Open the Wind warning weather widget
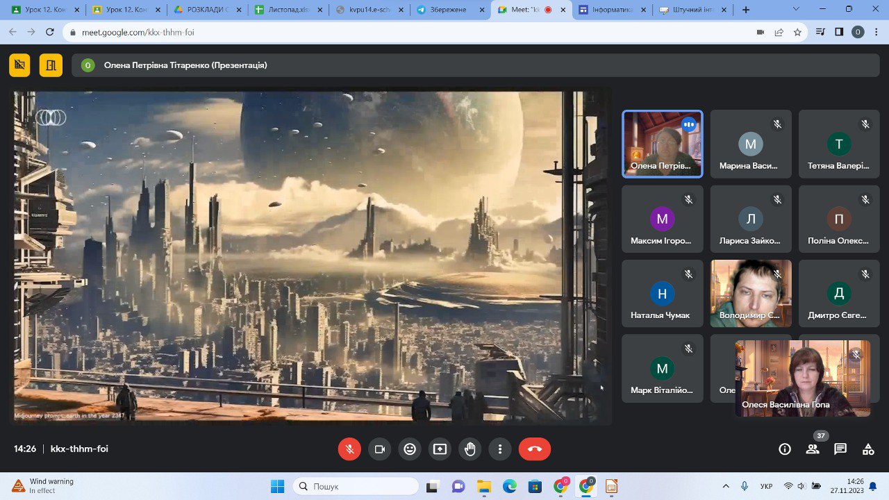This screenshot has width=889, height=500. [43, 486]
